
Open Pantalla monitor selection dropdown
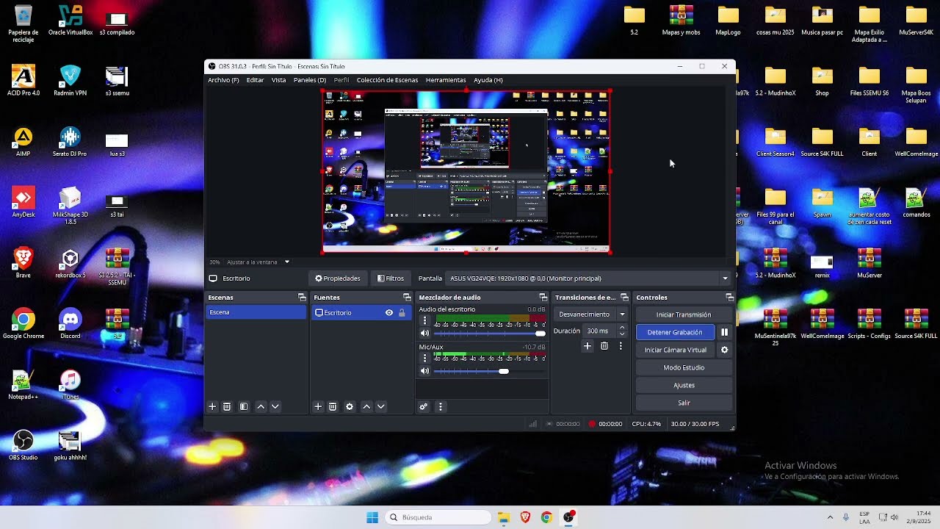coord(589,278)
